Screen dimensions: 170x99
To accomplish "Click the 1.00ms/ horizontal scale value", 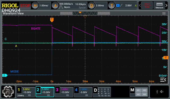I will [44, 6].
